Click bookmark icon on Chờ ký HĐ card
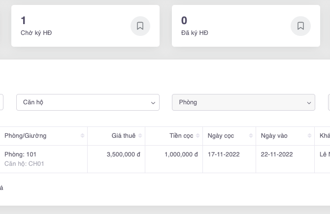The height and width of the screenshot is (214, 330). (x=140, y=26)
